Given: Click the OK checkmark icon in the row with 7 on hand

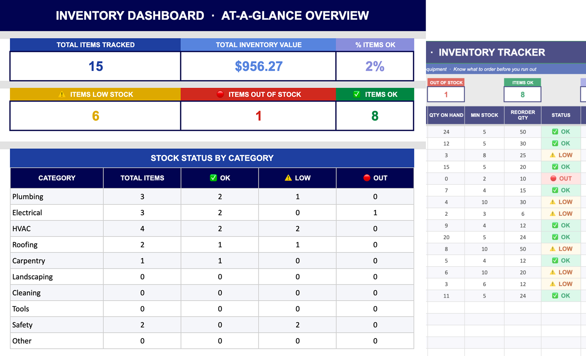Looking at the screenshot, I should pyautogui.click(x=555, y=190).
